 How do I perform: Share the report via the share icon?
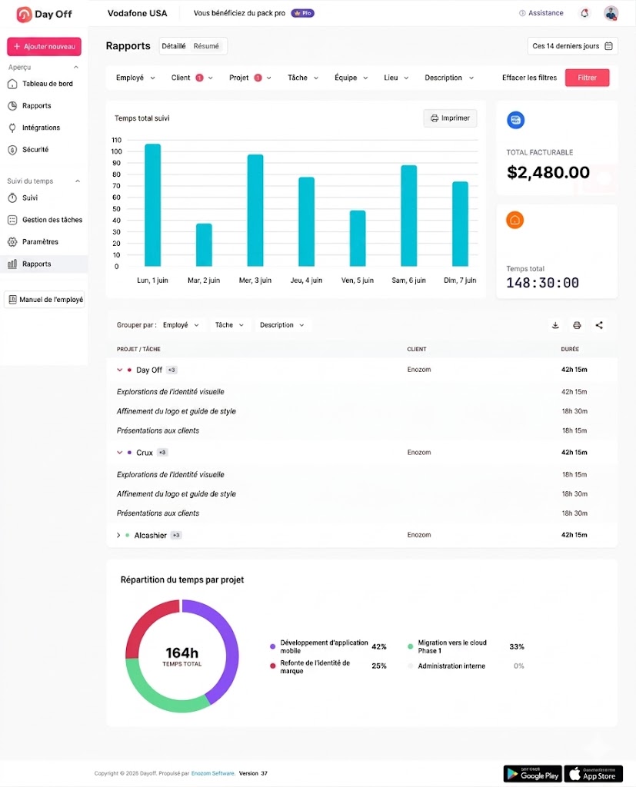point(599,325)
